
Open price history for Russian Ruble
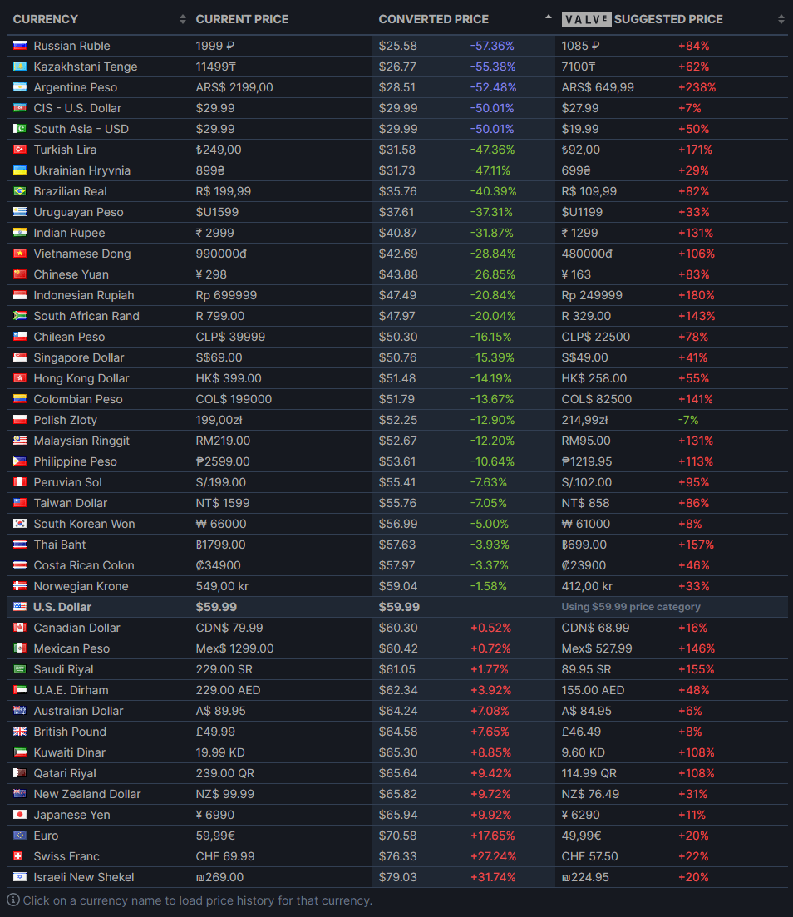[x=72, y=46]
